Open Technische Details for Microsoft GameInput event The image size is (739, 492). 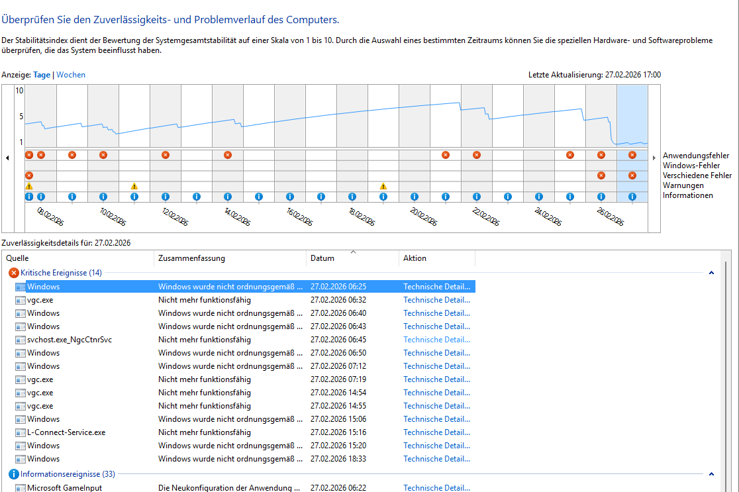click(436, 488)
